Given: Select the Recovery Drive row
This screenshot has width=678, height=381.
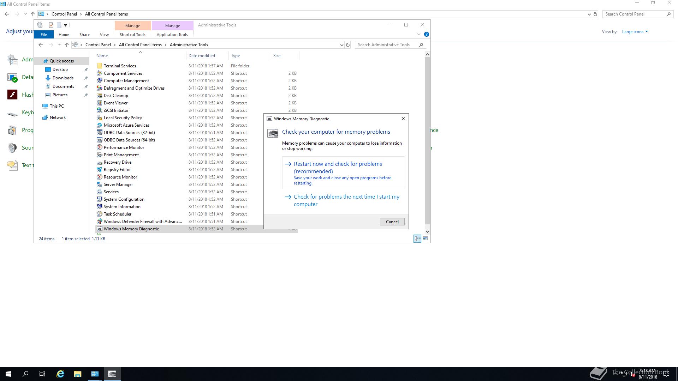Looking at the screenshot, I should [197, 162].
